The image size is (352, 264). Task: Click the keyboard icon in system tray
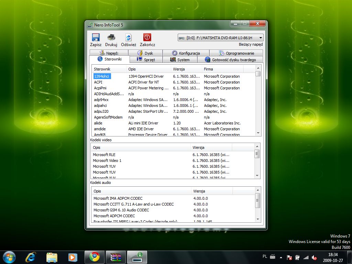[x=273, y=256]
